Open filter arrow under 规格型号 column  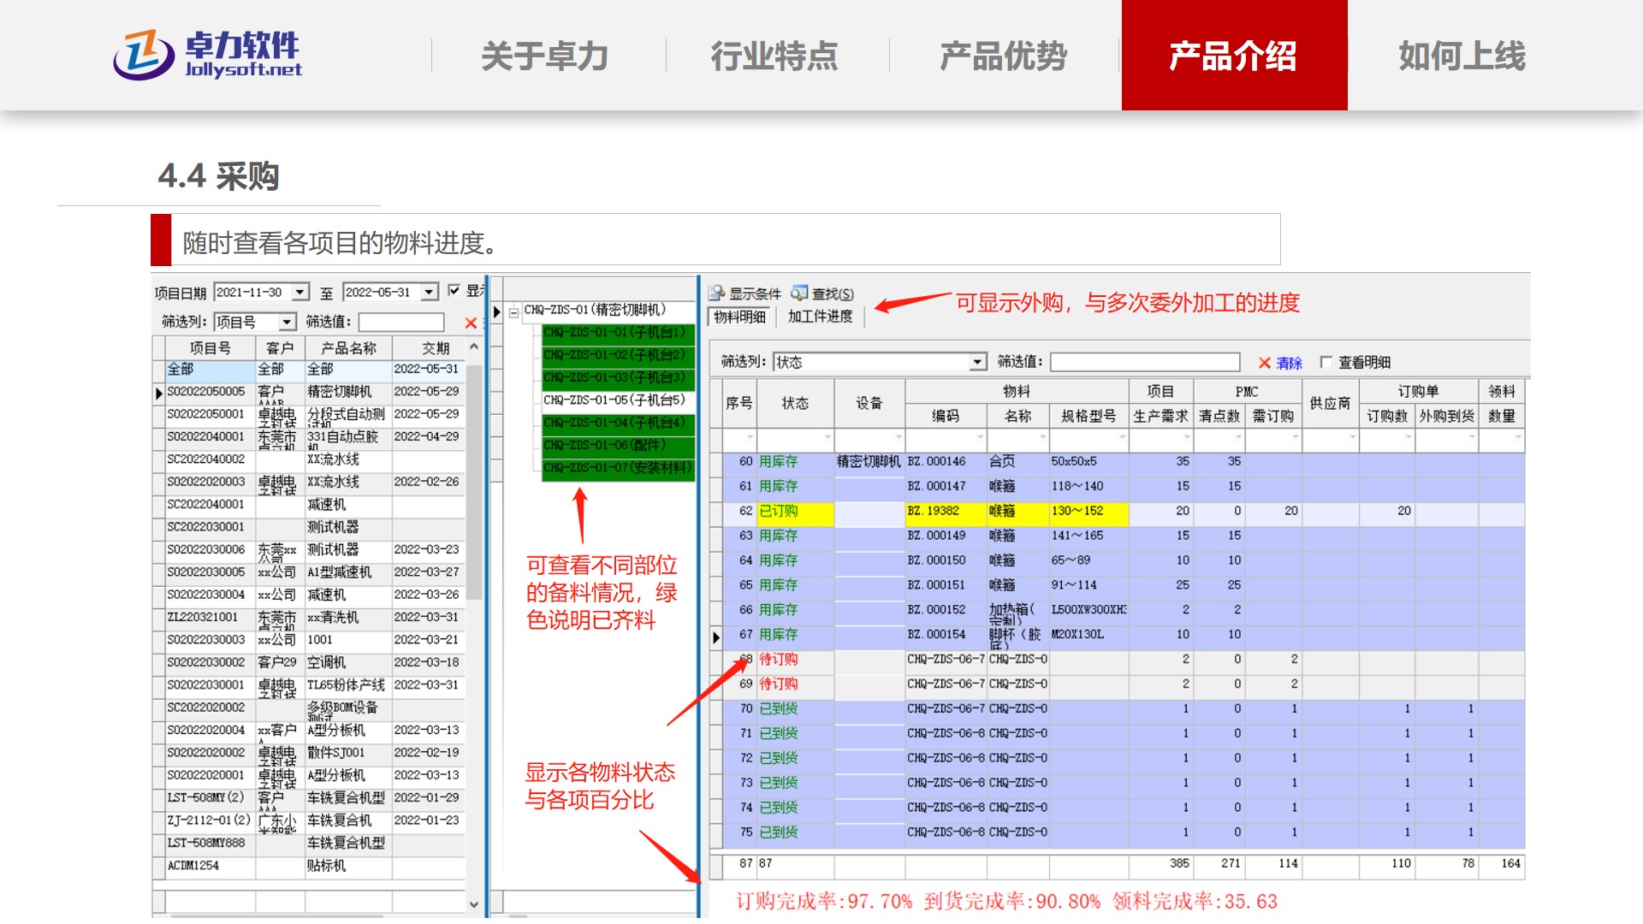pyautogui.click(x=1122, y=438)
